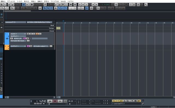Expand track 2 OUTPUT 1 with its arrow
Screen dimensions: 175x108
tap(8, 46)
